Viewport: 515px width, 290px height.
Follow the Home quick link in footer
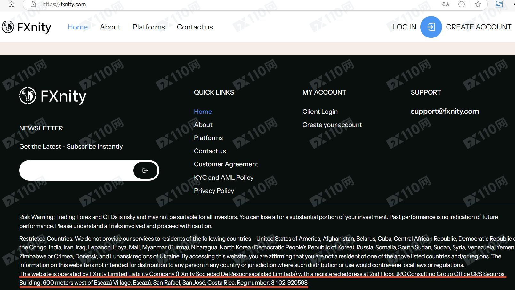[x=203, y=112]
